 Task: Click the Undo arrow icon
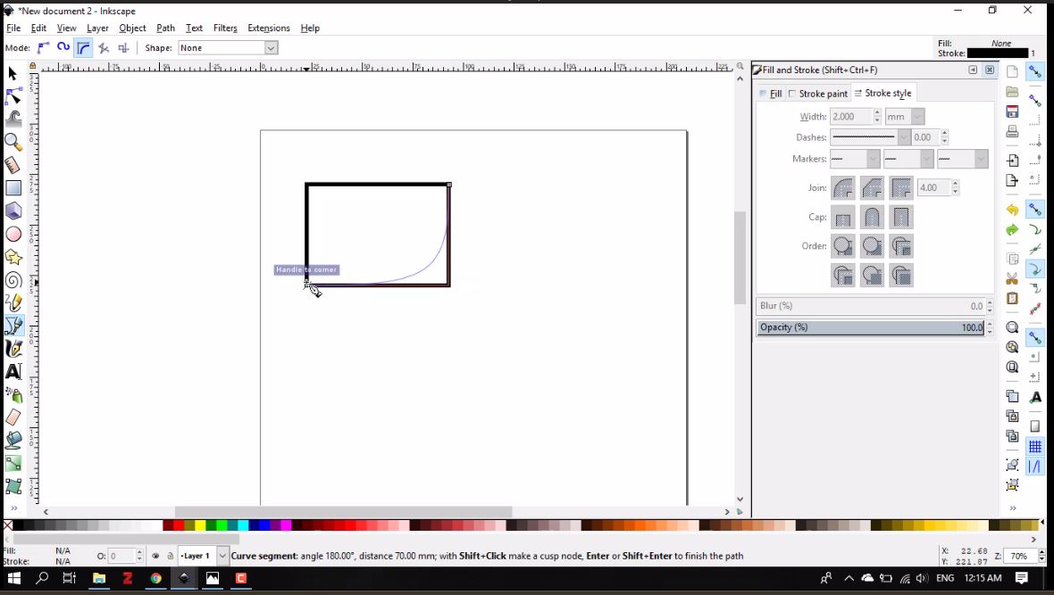[x=1012, y=211]
